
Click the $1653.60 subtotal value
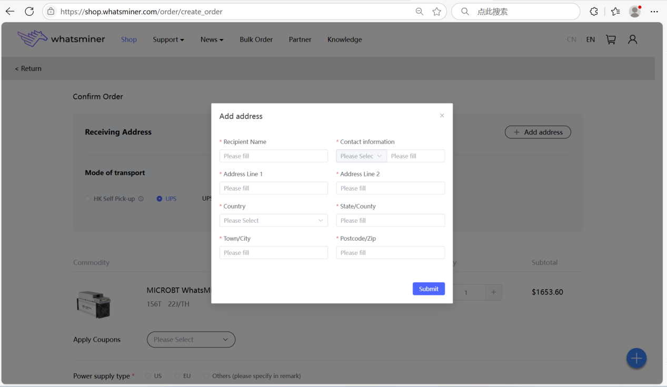(547, 292)
